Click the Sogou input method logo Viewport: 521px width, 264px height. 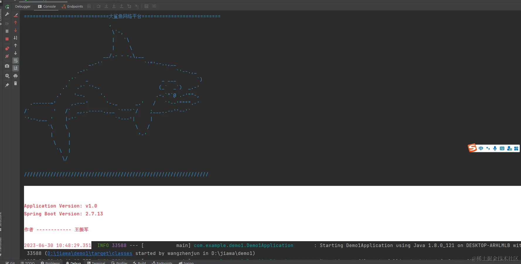coord(472,148)
